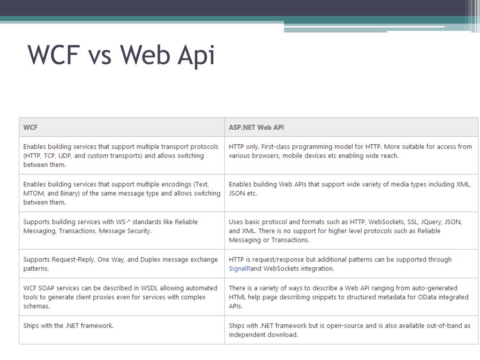Screen dimensions: 480x360
Task: Click the open-source out-of-band download cell
Action: point(352,330)
